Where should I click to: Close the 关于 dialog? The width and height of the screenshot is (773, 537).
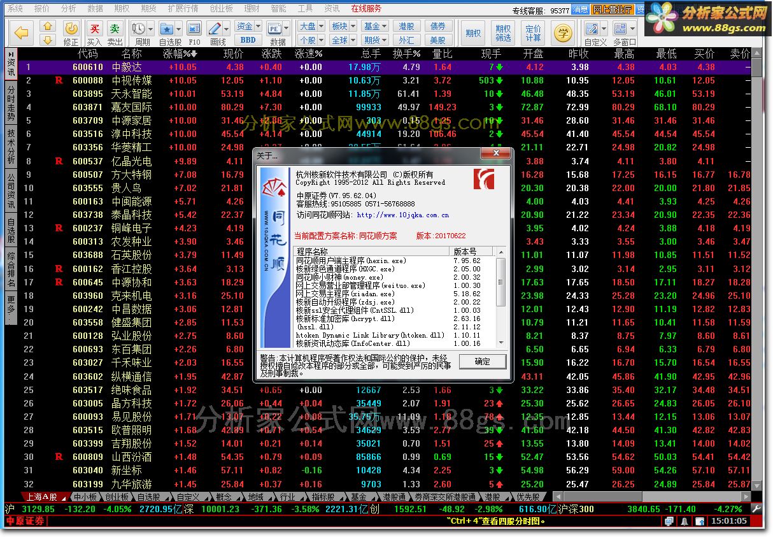[496, 155]
